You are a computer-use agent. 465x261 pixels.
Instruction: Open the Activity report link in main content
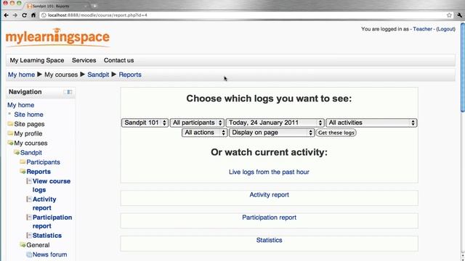(x=270, y=195)
